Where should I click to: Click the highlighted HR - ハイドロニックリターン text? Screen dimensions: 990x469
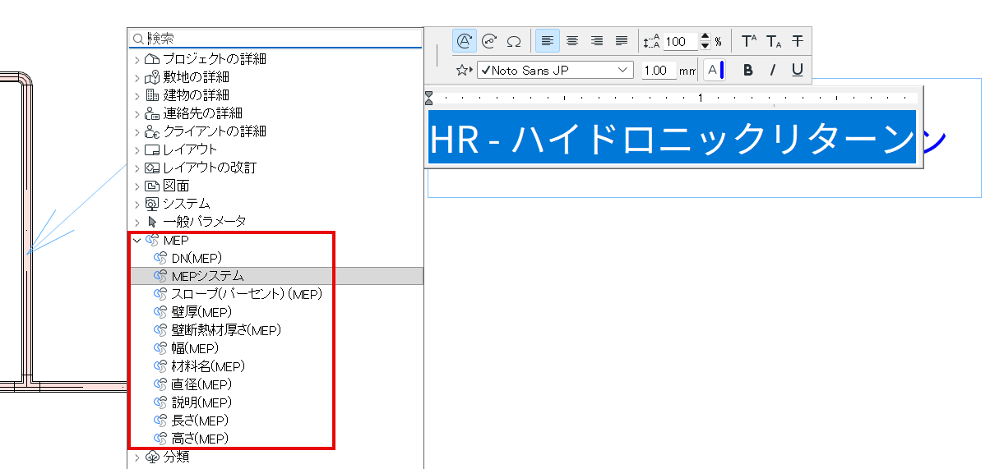pyautogui.click(x=671, y=140)
